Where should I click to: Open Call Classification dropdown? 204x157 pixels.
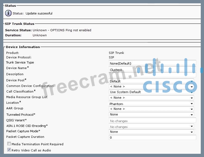click(x=151, y=92)
